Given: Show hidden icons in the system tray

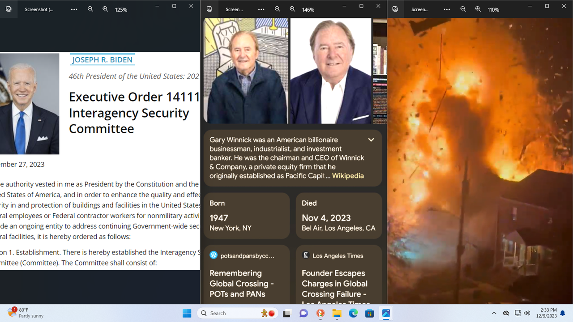Looking at the screenshot, I should click(494, 313).
